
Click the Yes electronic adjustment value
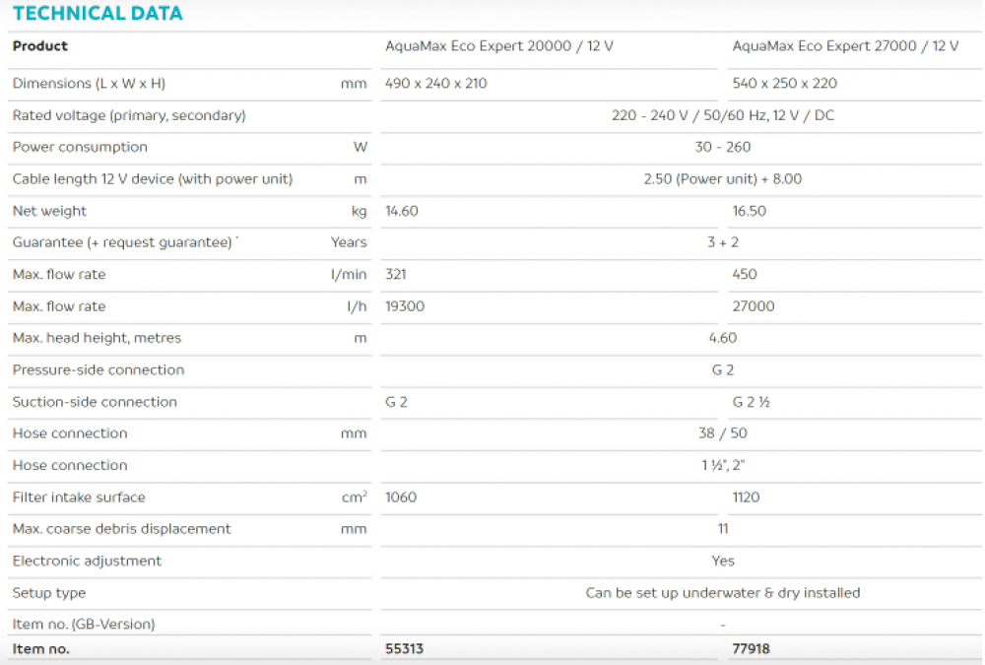(722, 562)
